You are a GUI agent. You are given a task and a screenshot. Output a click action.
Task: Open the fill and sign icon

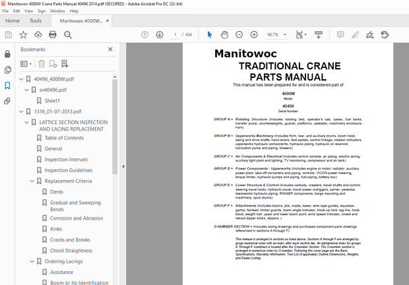(x=370, y=35)
